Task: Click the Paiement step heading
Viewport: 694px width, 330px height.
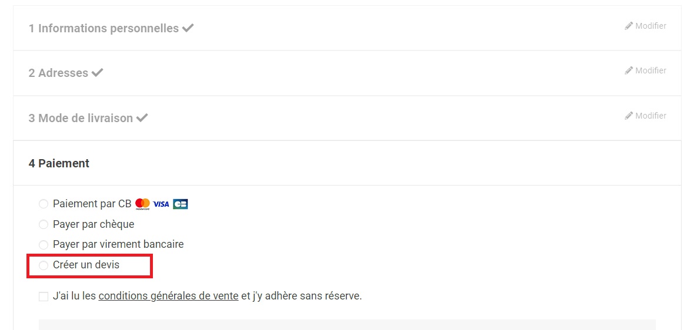Action: pos(59,163)
